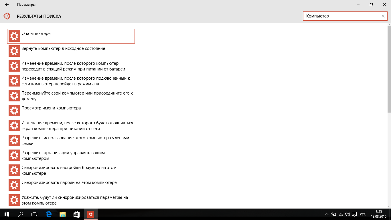
Task: Click gear icon beside "Укажите, будут ли синхронизироваться"
Action: click(x=14, y=200)
